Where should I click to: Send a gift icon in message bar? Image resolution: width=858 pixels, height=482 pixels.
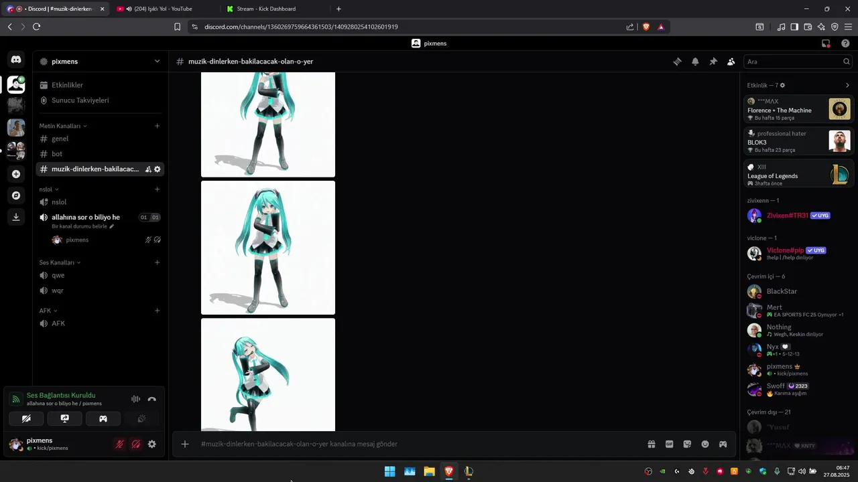651,444
